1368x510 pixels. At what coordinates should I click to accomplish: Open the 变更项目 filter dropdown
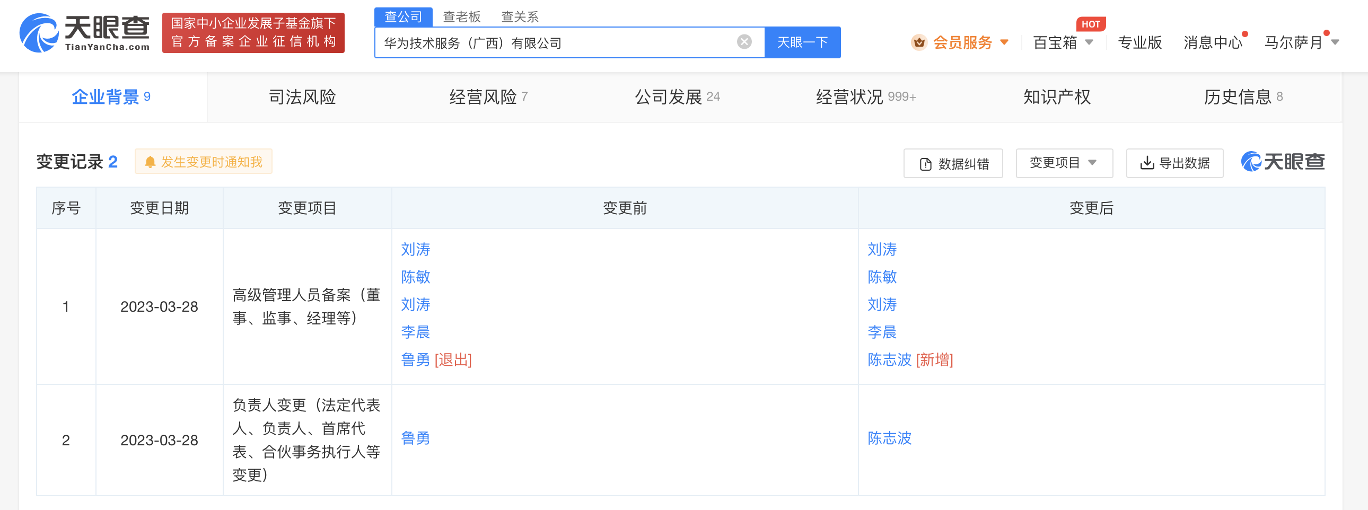[1064, 163]
